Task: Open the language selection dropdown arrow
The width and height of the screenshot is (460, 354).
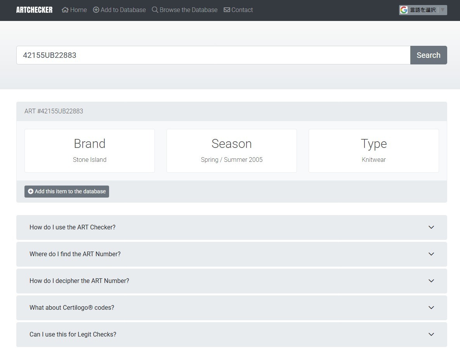Action: [443, 10]
